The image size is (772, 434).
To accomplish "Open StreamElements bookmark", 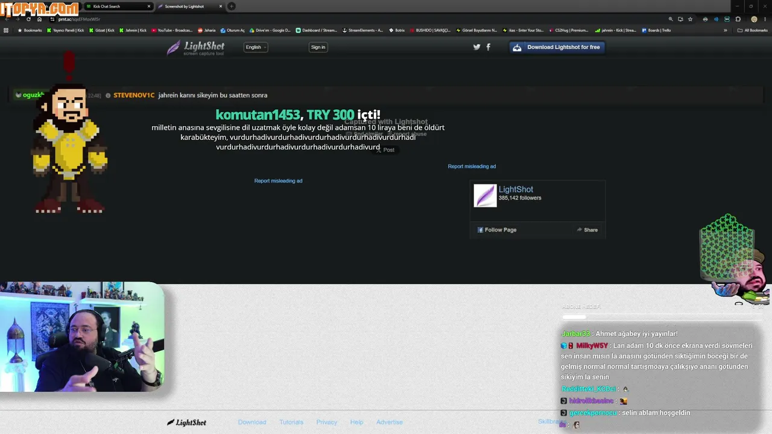I will [x=362, y=30].
